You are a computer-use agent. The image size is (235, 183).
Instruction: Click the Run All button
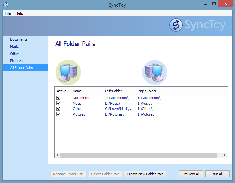coord(217,174)
